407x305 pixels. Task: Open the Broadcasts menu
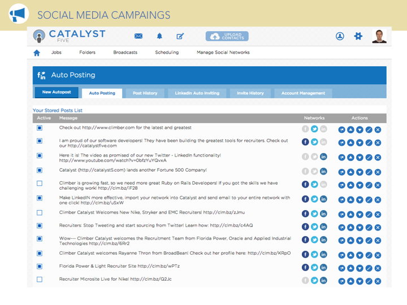pyautogui.click(x=125, y=53)
